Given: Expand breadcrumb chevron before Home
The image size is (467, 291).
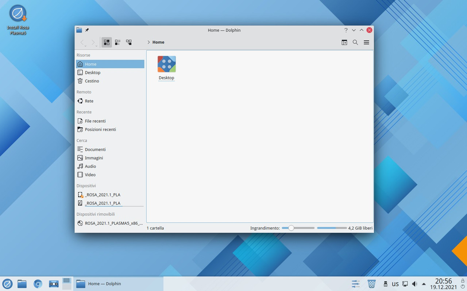Looking at the screenshot, I should coord(149,42).
